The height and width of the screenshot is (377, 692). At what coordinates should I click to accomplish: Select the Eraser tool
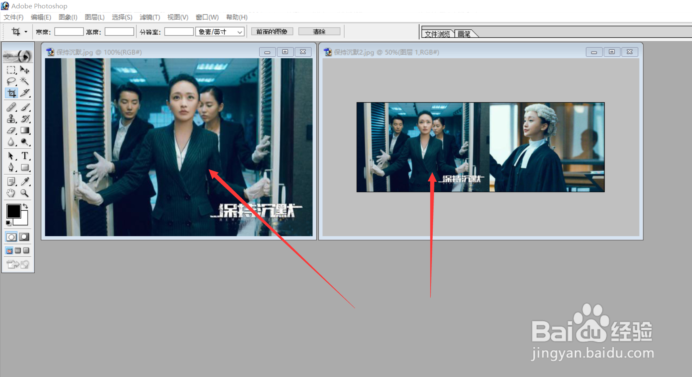[x=11, y=131]
